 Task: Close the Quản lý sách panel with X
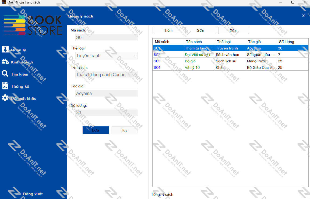pyautogui.click(x=303, y=16)
